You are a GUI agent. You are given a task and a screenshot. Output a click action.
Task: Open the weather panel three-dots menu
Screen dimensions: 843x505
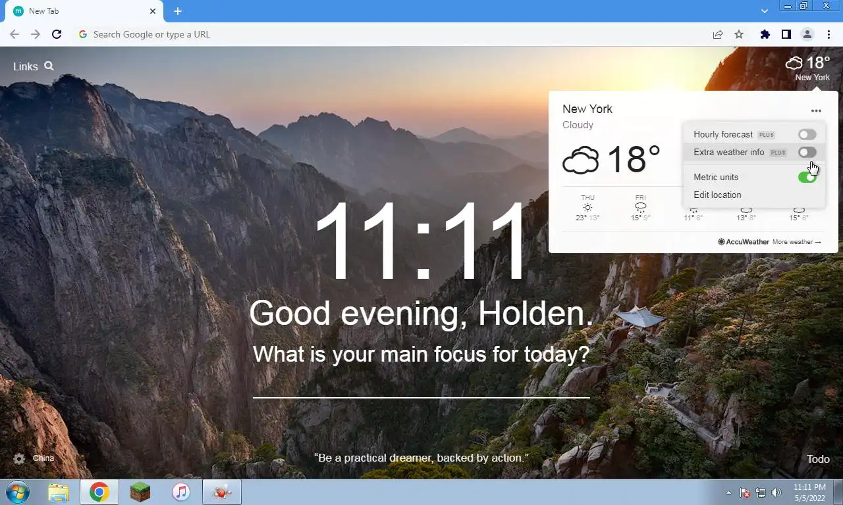click(816, 110)
